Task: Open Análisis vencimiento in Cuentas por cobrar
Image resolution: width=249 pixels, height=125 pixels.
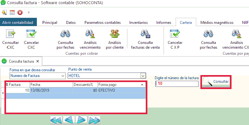Action: click(90, 39)
